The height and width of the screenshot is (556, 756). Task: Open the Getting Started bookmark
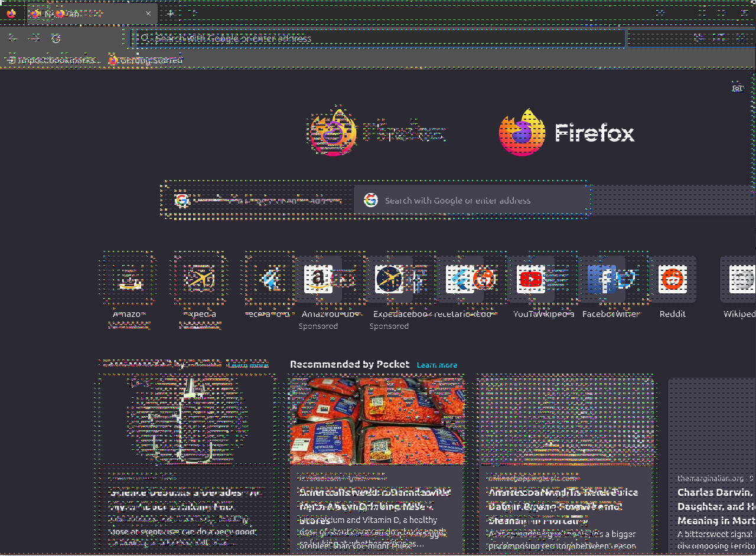[145, 60]
